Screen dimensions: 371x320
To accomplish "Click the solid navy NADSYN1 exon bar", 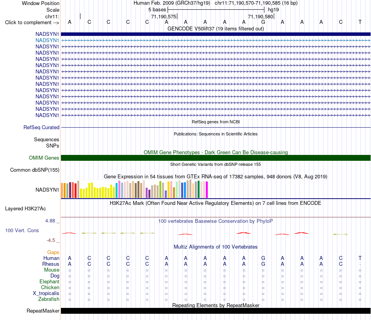I will pyautogui.click(x=216, y=34).
